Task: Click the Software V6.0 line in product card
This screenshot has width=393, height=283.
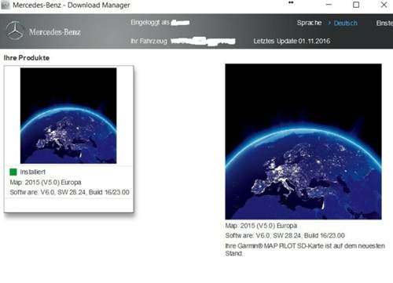Action: point(69,192)
